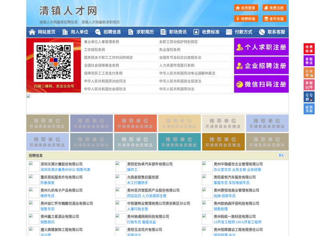Click the QQ群 side widget
Screen dimensions: 315x236
pos(309,97)
